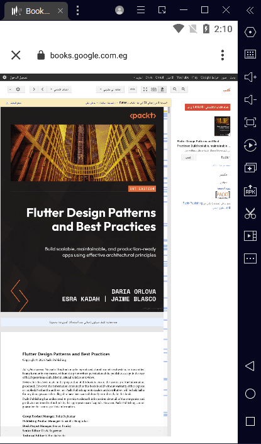Open video recorder in emulator sidebar
Viewport: 261px width, 444px height.
250,236
